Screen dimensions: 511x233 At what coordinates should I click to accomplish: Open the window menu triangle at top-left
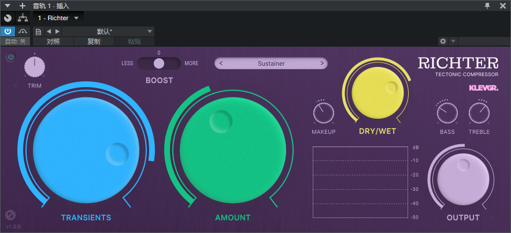[x=8, y=6]
